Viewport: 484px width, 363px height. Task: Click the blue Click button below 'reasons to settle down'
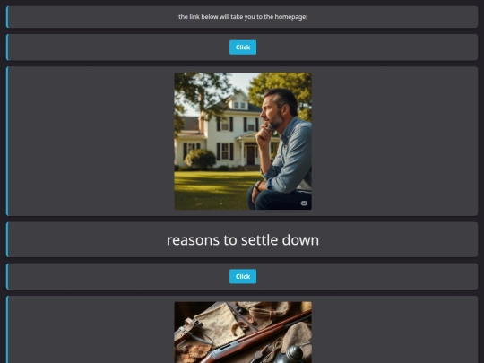tap(243, 276)
